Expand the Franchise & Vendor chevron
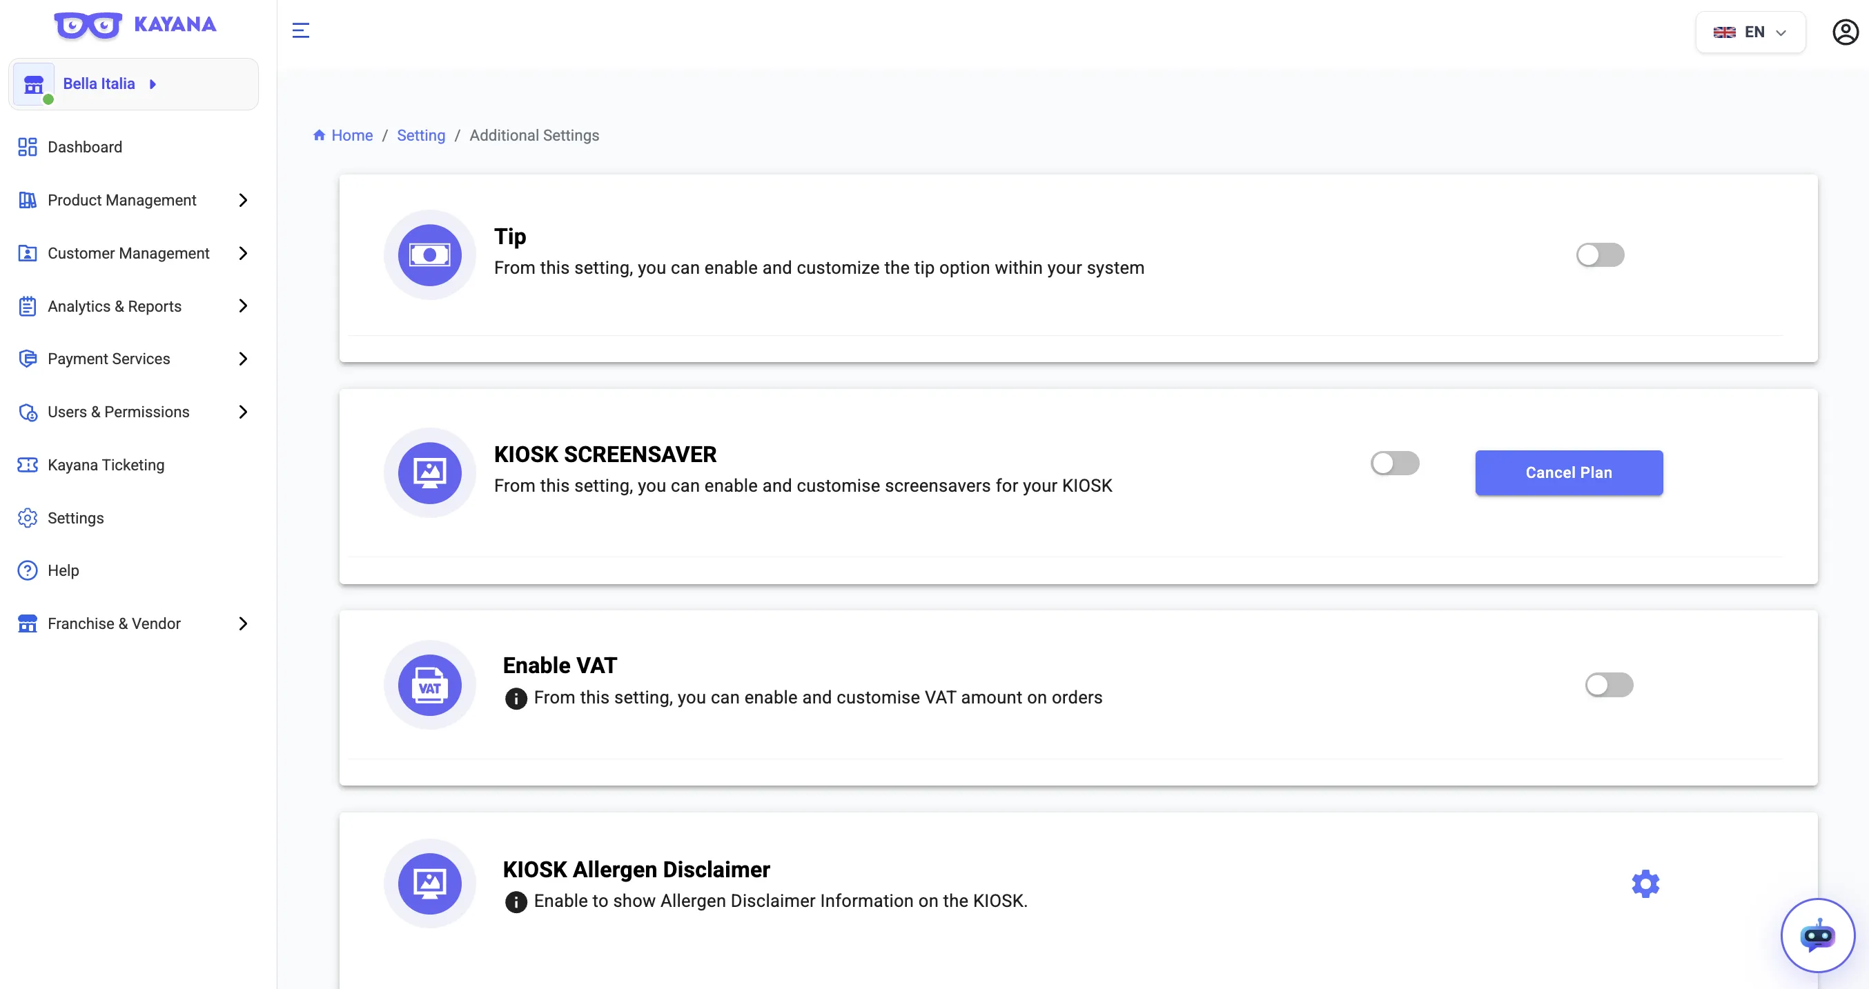The height and width of the screenshot is (989, 1869). pos(243,623)
